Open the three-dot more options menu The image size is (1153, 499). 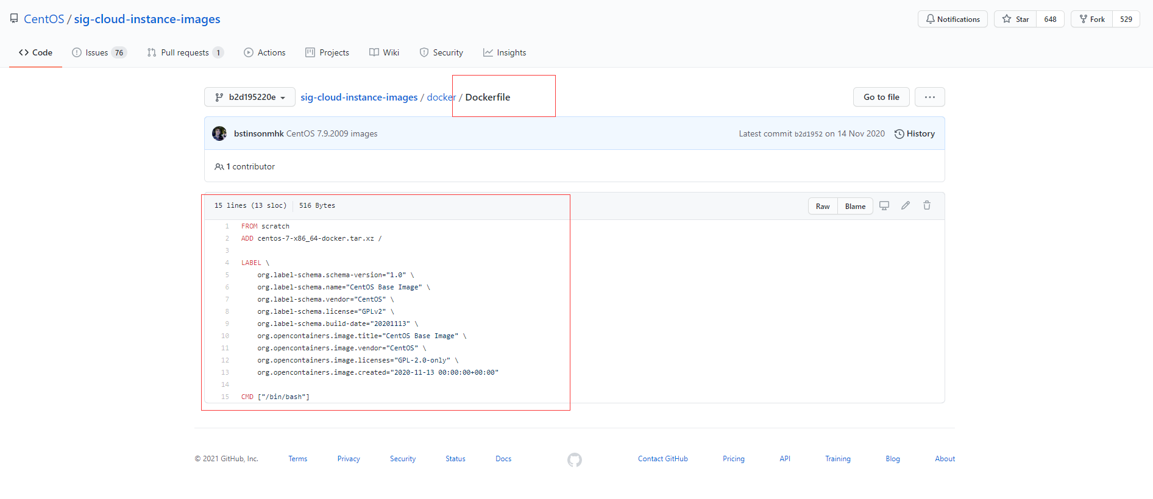pyautogui.click(x=930, y=97)
